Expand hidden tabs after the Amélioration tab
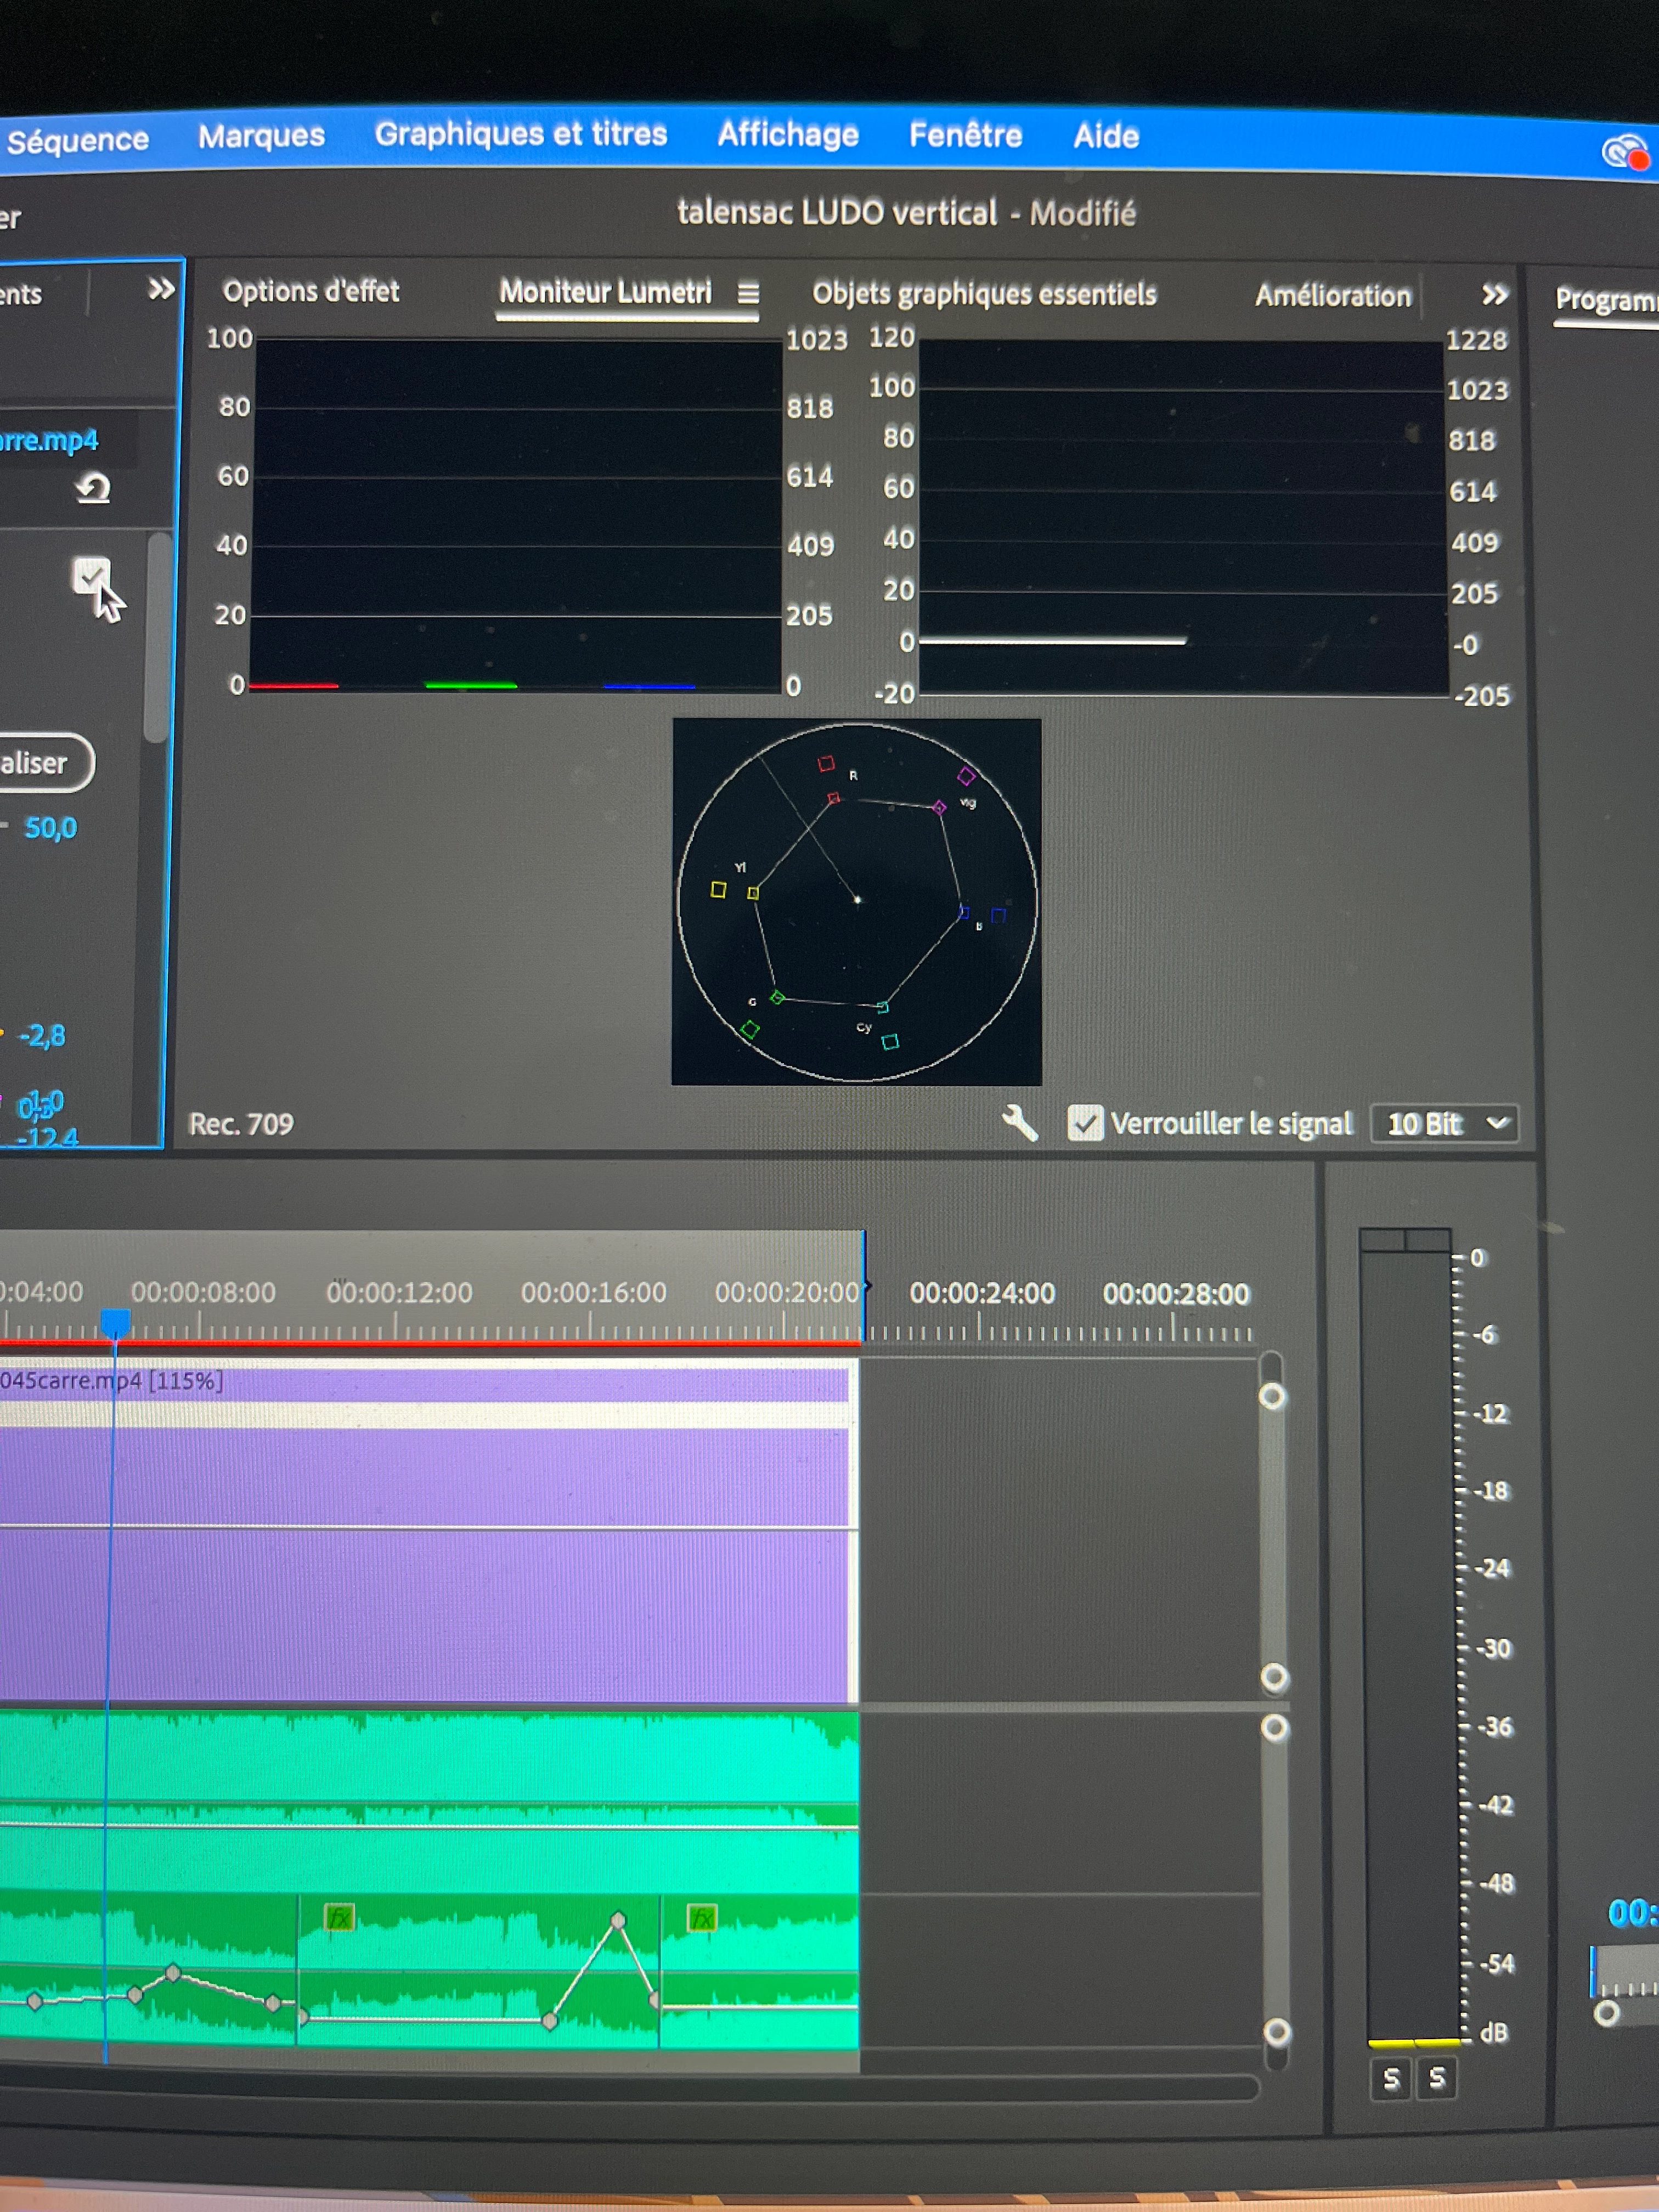 (x=1494, y=295)
